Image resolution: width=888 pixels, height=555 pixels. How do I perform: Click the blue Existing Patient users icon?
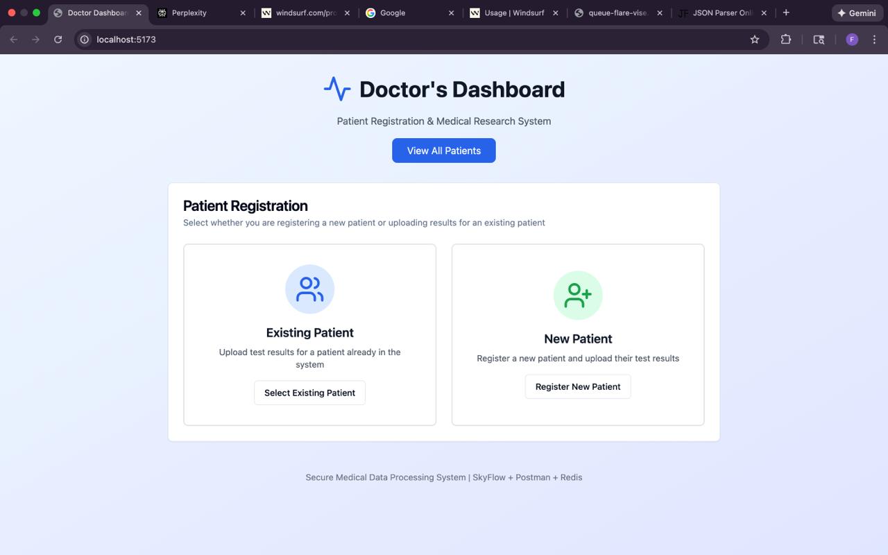coord(309,289)
